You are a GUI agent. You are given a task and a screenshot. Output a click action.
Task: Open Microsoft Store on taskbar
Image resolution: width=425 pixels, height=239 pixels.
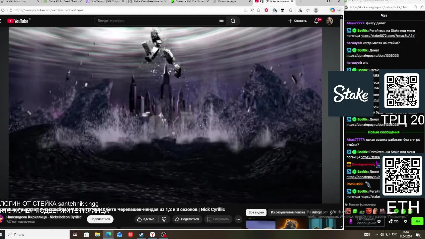(86, 235)
